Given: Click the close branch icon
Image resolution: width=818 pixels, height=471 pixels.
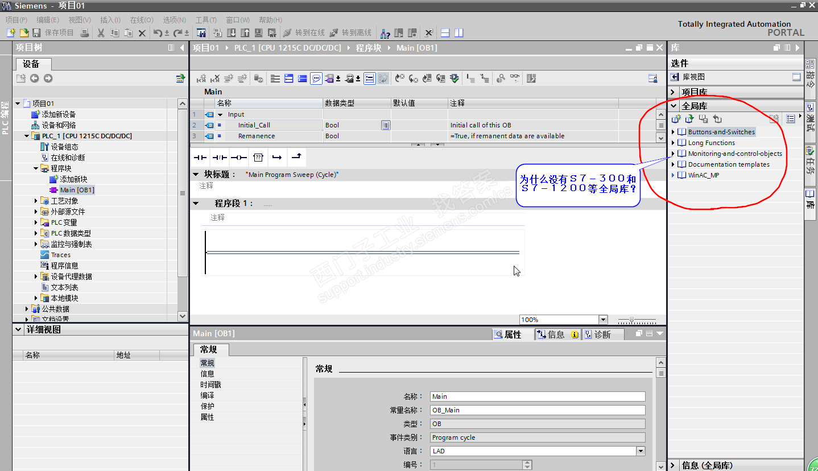Looking at the screenshot, I should pyautogui.click(x=296, y=158).
